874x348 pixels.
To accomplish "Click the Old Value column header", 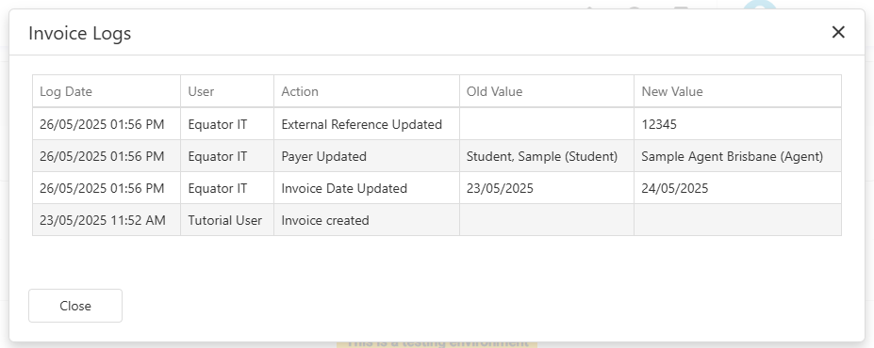I will pyautogui.click(x=547, y=91).
